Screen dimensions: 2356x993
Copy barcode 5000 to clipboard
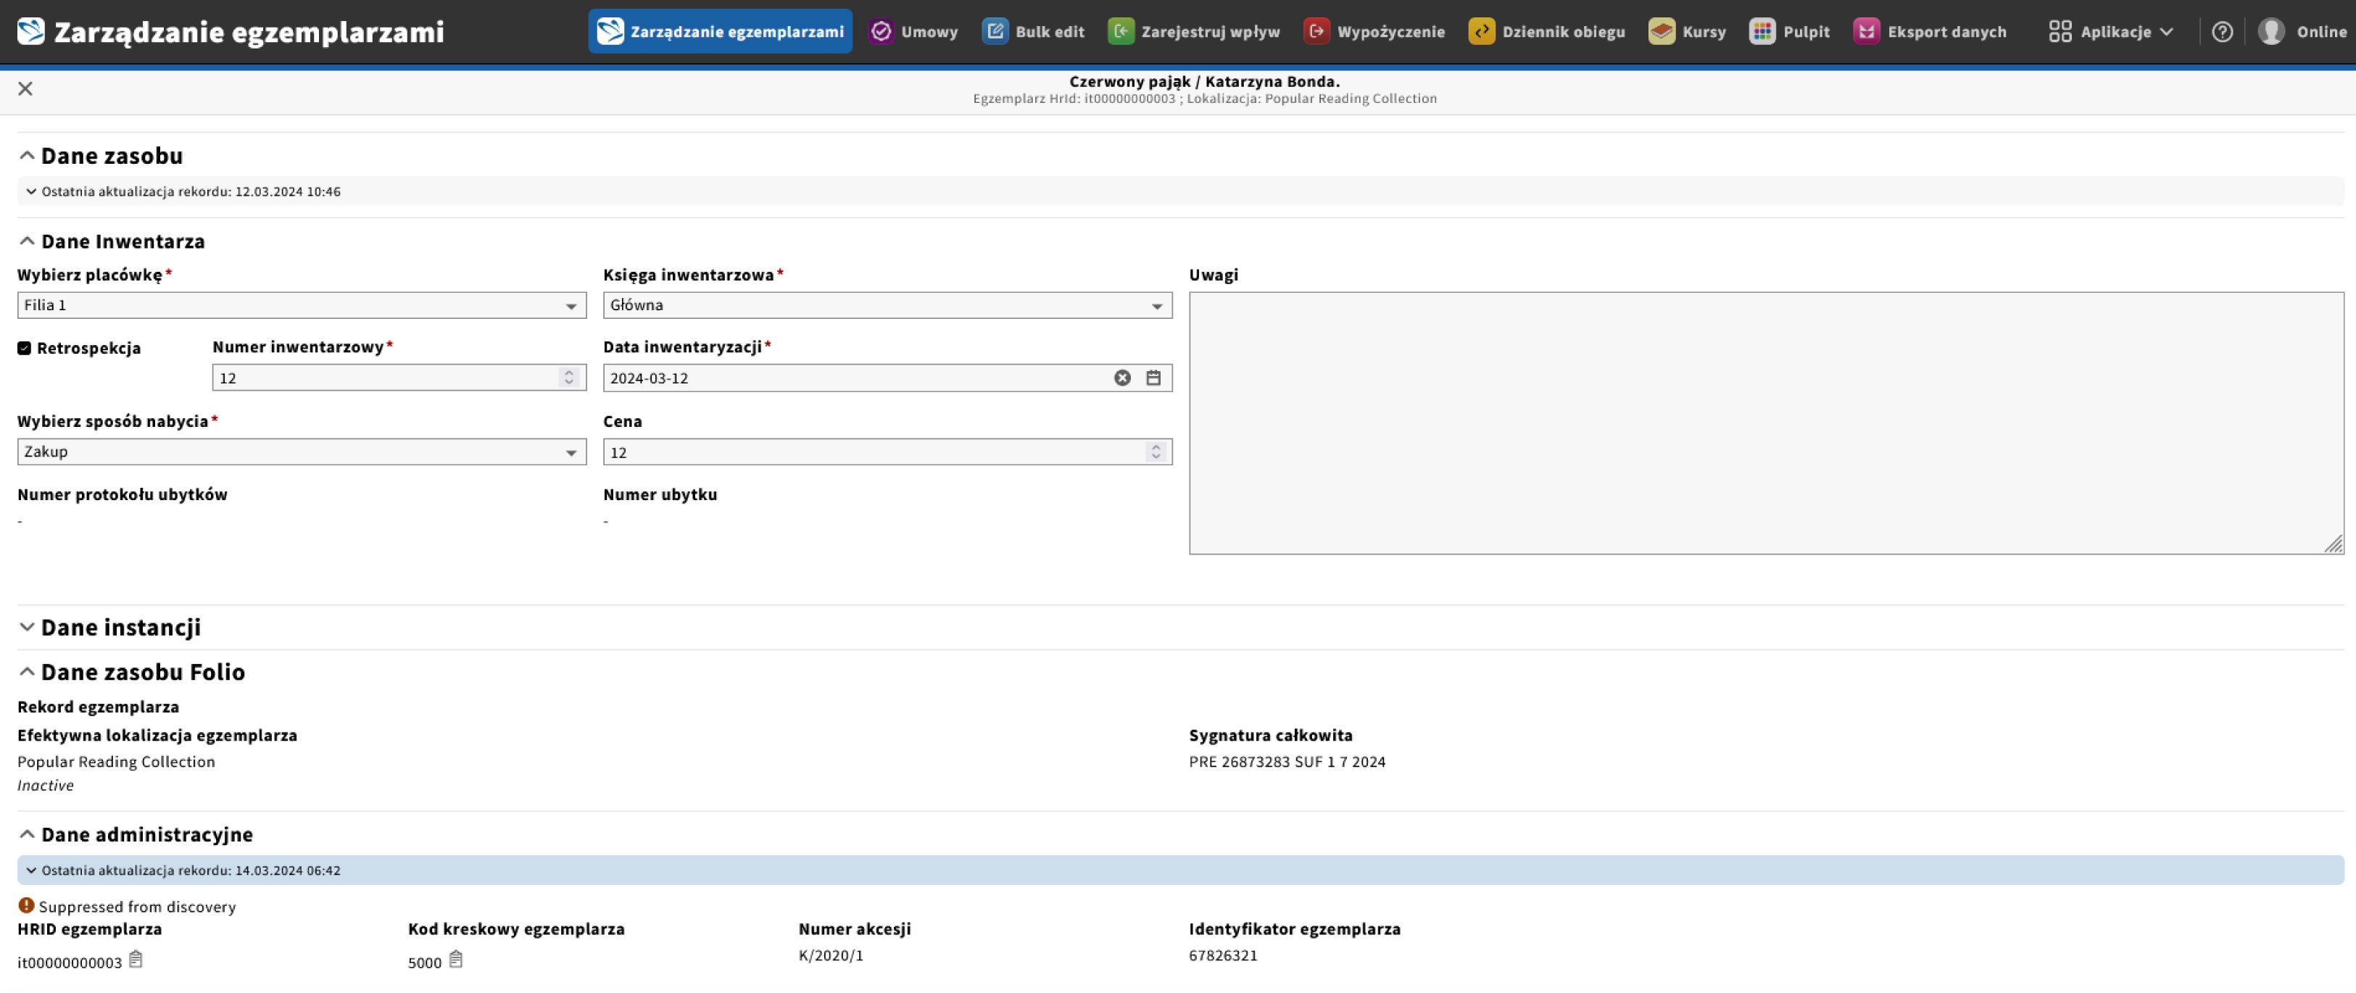click(x=455, y=959)
